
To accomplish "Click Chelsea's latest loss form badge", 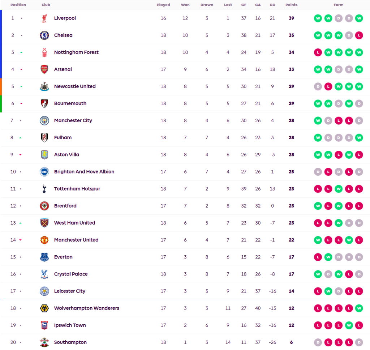I will coord(359,35).
